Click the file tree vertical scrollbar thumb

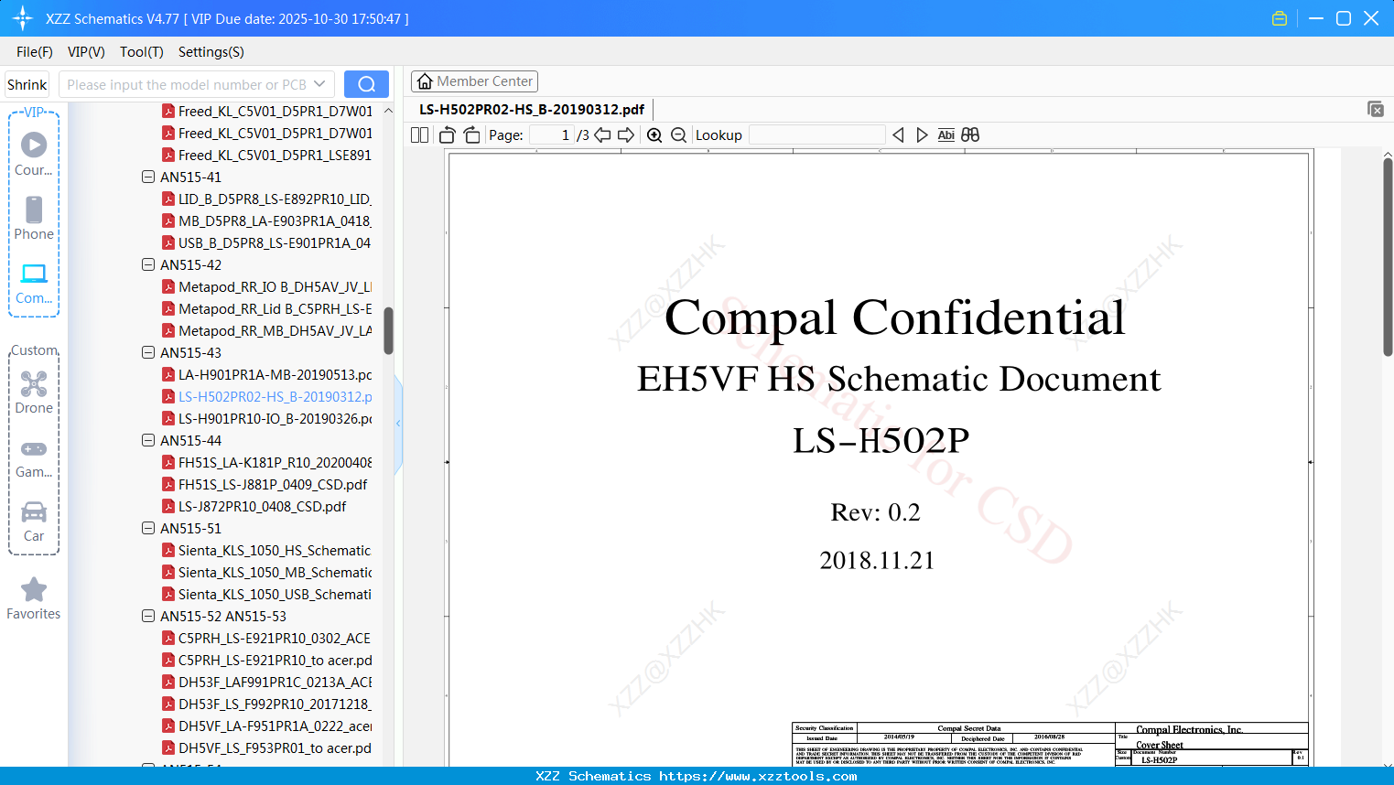point(388,330)
